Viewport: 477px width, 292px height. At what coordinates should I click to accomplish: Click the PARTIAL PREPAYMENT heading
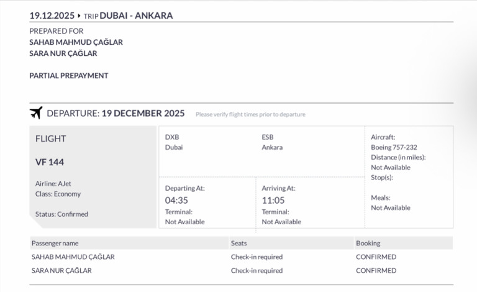[x=69, y=76]
